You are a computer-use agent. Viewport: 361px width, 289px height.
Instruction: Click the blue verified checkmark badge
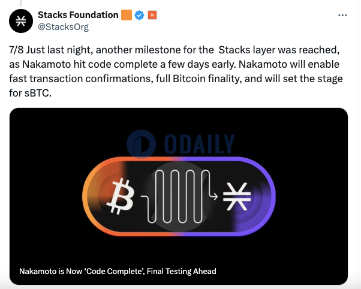click(x=139, y=15)
